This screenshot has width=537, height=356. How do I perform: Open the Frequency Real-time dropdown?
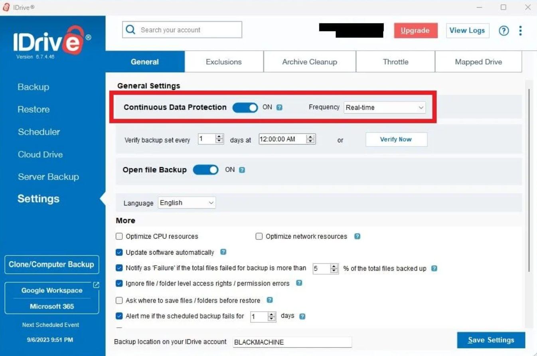(x=385, y=107)
